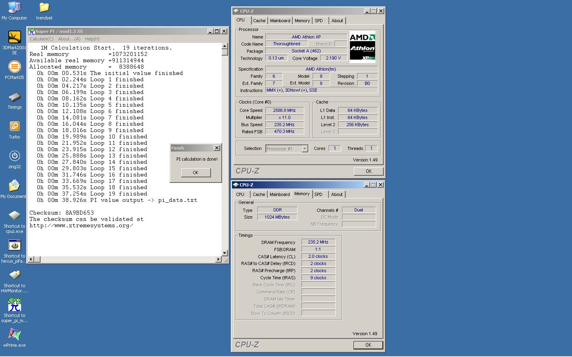Select About tab in lower CPU-Z window
This screenshot has width=572, height=357.
point(337,194)
